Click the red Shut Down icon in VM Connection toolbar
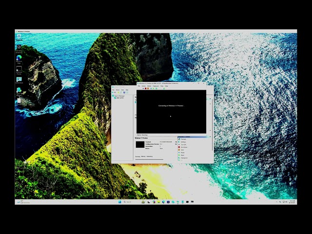Image resolution: width=312 pixels, height=234 pixels. pos(145,89)
